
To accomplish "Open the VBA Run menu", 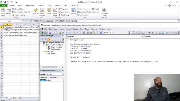I will tap(81, 29).
